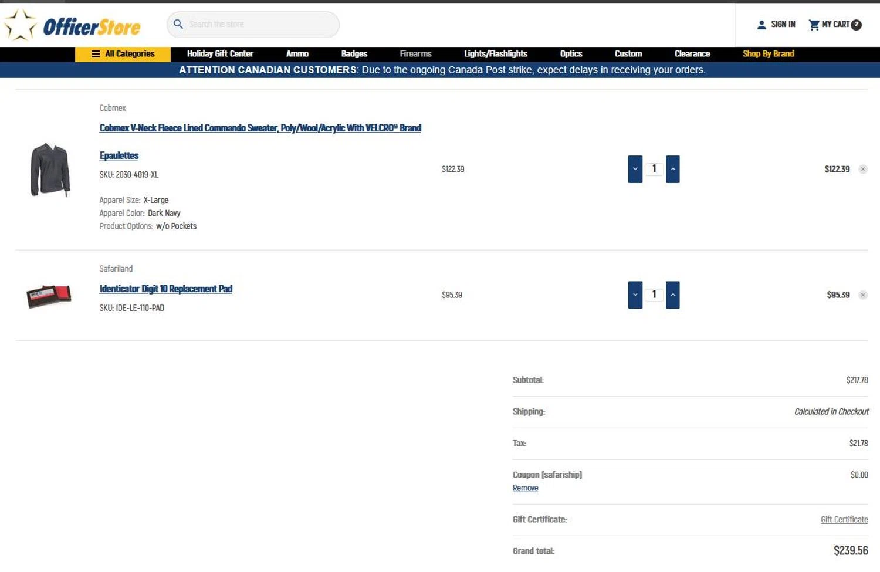The image size is (880, 572).
Task: Increase quantity of the Cobmex sweater
Action: (673, 169)
